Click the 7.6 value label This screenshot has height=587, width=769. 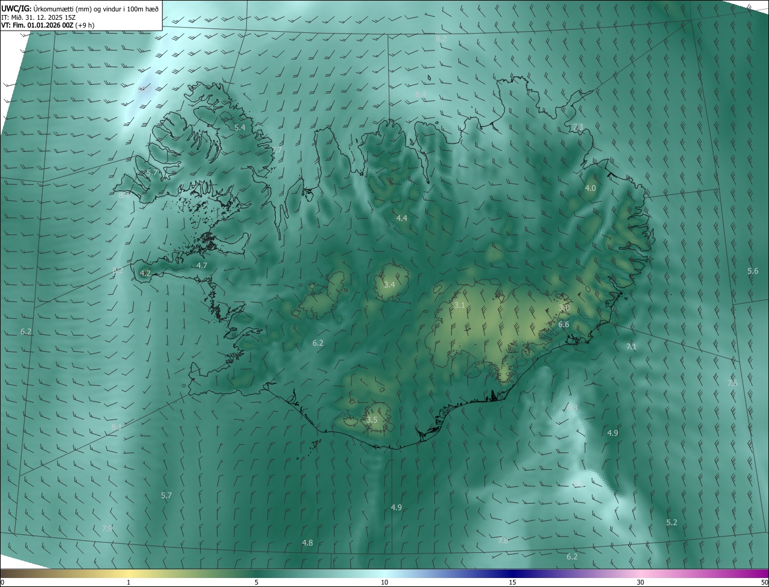732,383
